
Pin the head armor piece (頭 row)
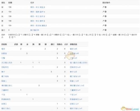[x=103, y=7]
